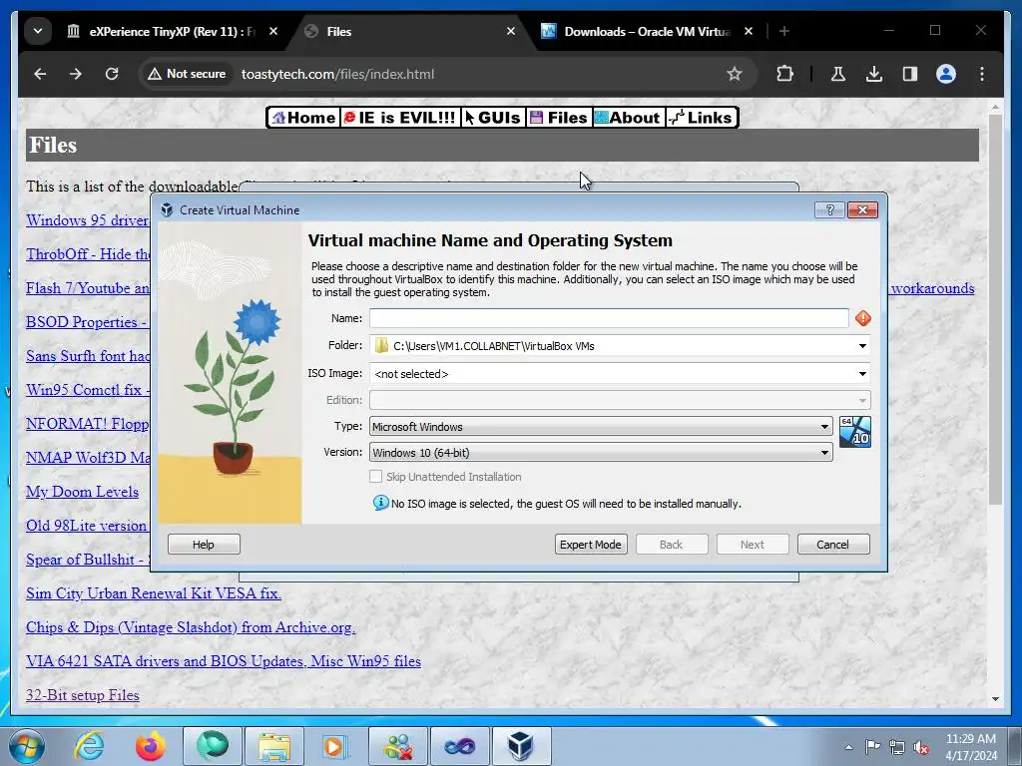This screenshot has width=1022, height=766.
Task: Open the workarounds link
Action: [x=932, y=288]
